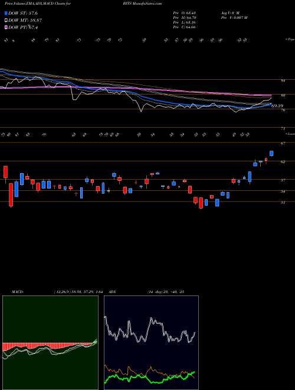This screenshot has height=390, width=295.
Task: Click 'Price,Volume,EMA,ADX,MACD Charts for' heading
Action: pyautogui.click(x=38, y=4)
